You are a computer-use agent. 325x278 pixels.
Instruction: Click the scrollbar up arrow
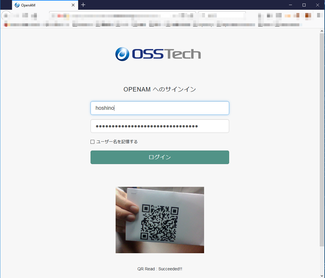tap(321, 30)
